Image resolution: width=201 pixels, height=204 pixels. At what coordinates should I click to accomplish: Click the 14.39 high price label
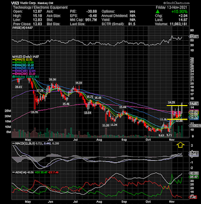pos(171,103)
